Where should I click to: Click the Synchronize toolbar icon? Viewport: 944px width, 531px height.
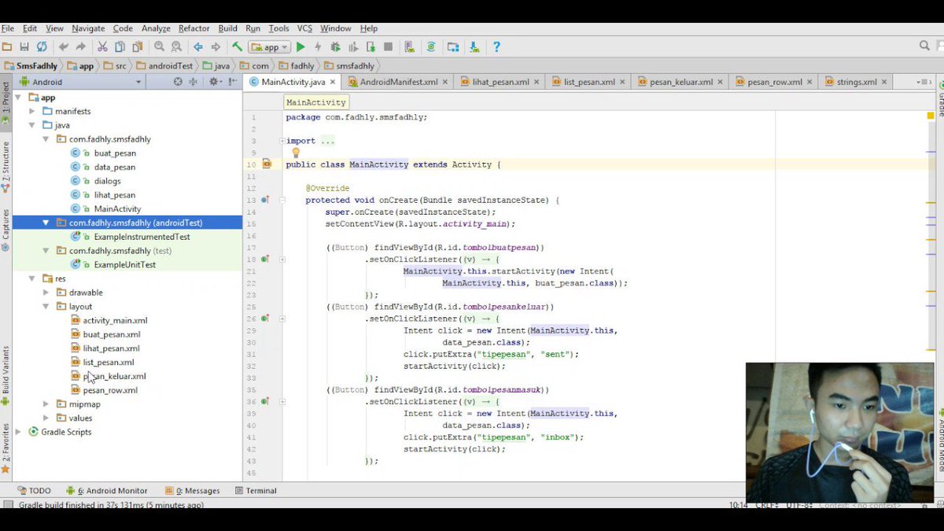click(x=42, y=47)
